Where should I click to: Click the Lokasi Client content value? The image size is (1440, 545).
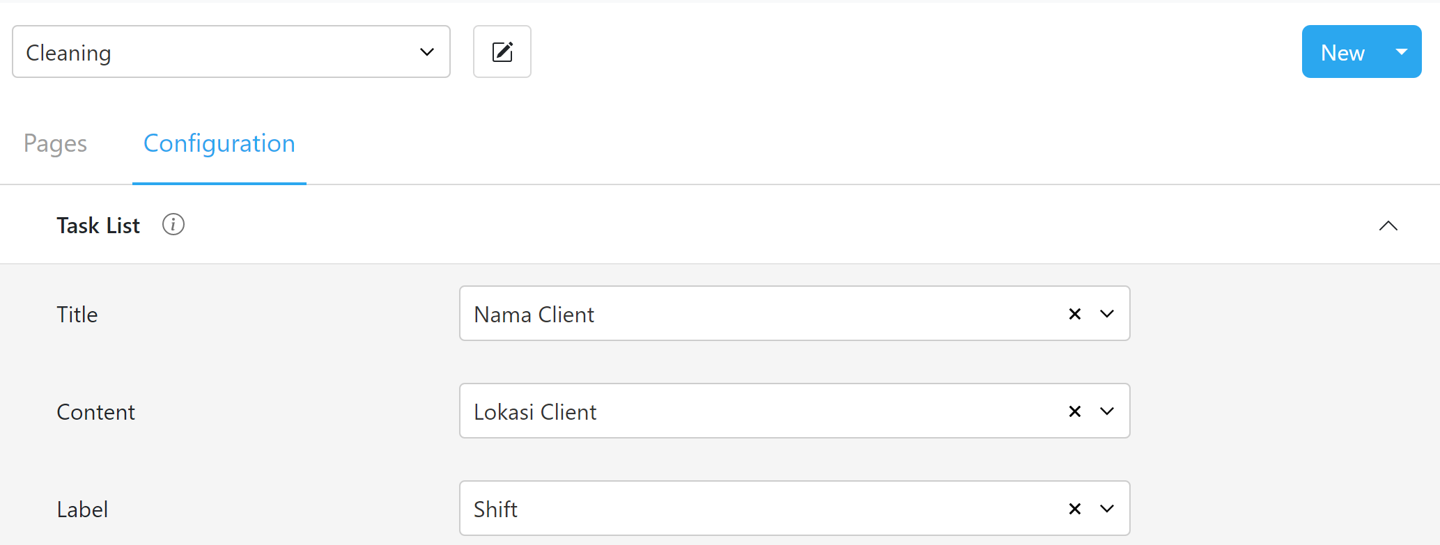tap(535, 411)
